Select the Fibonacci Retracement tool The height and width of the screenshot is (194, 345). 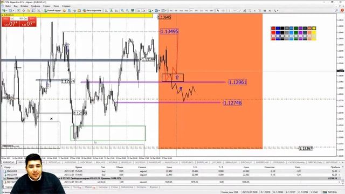coord(250,11)
